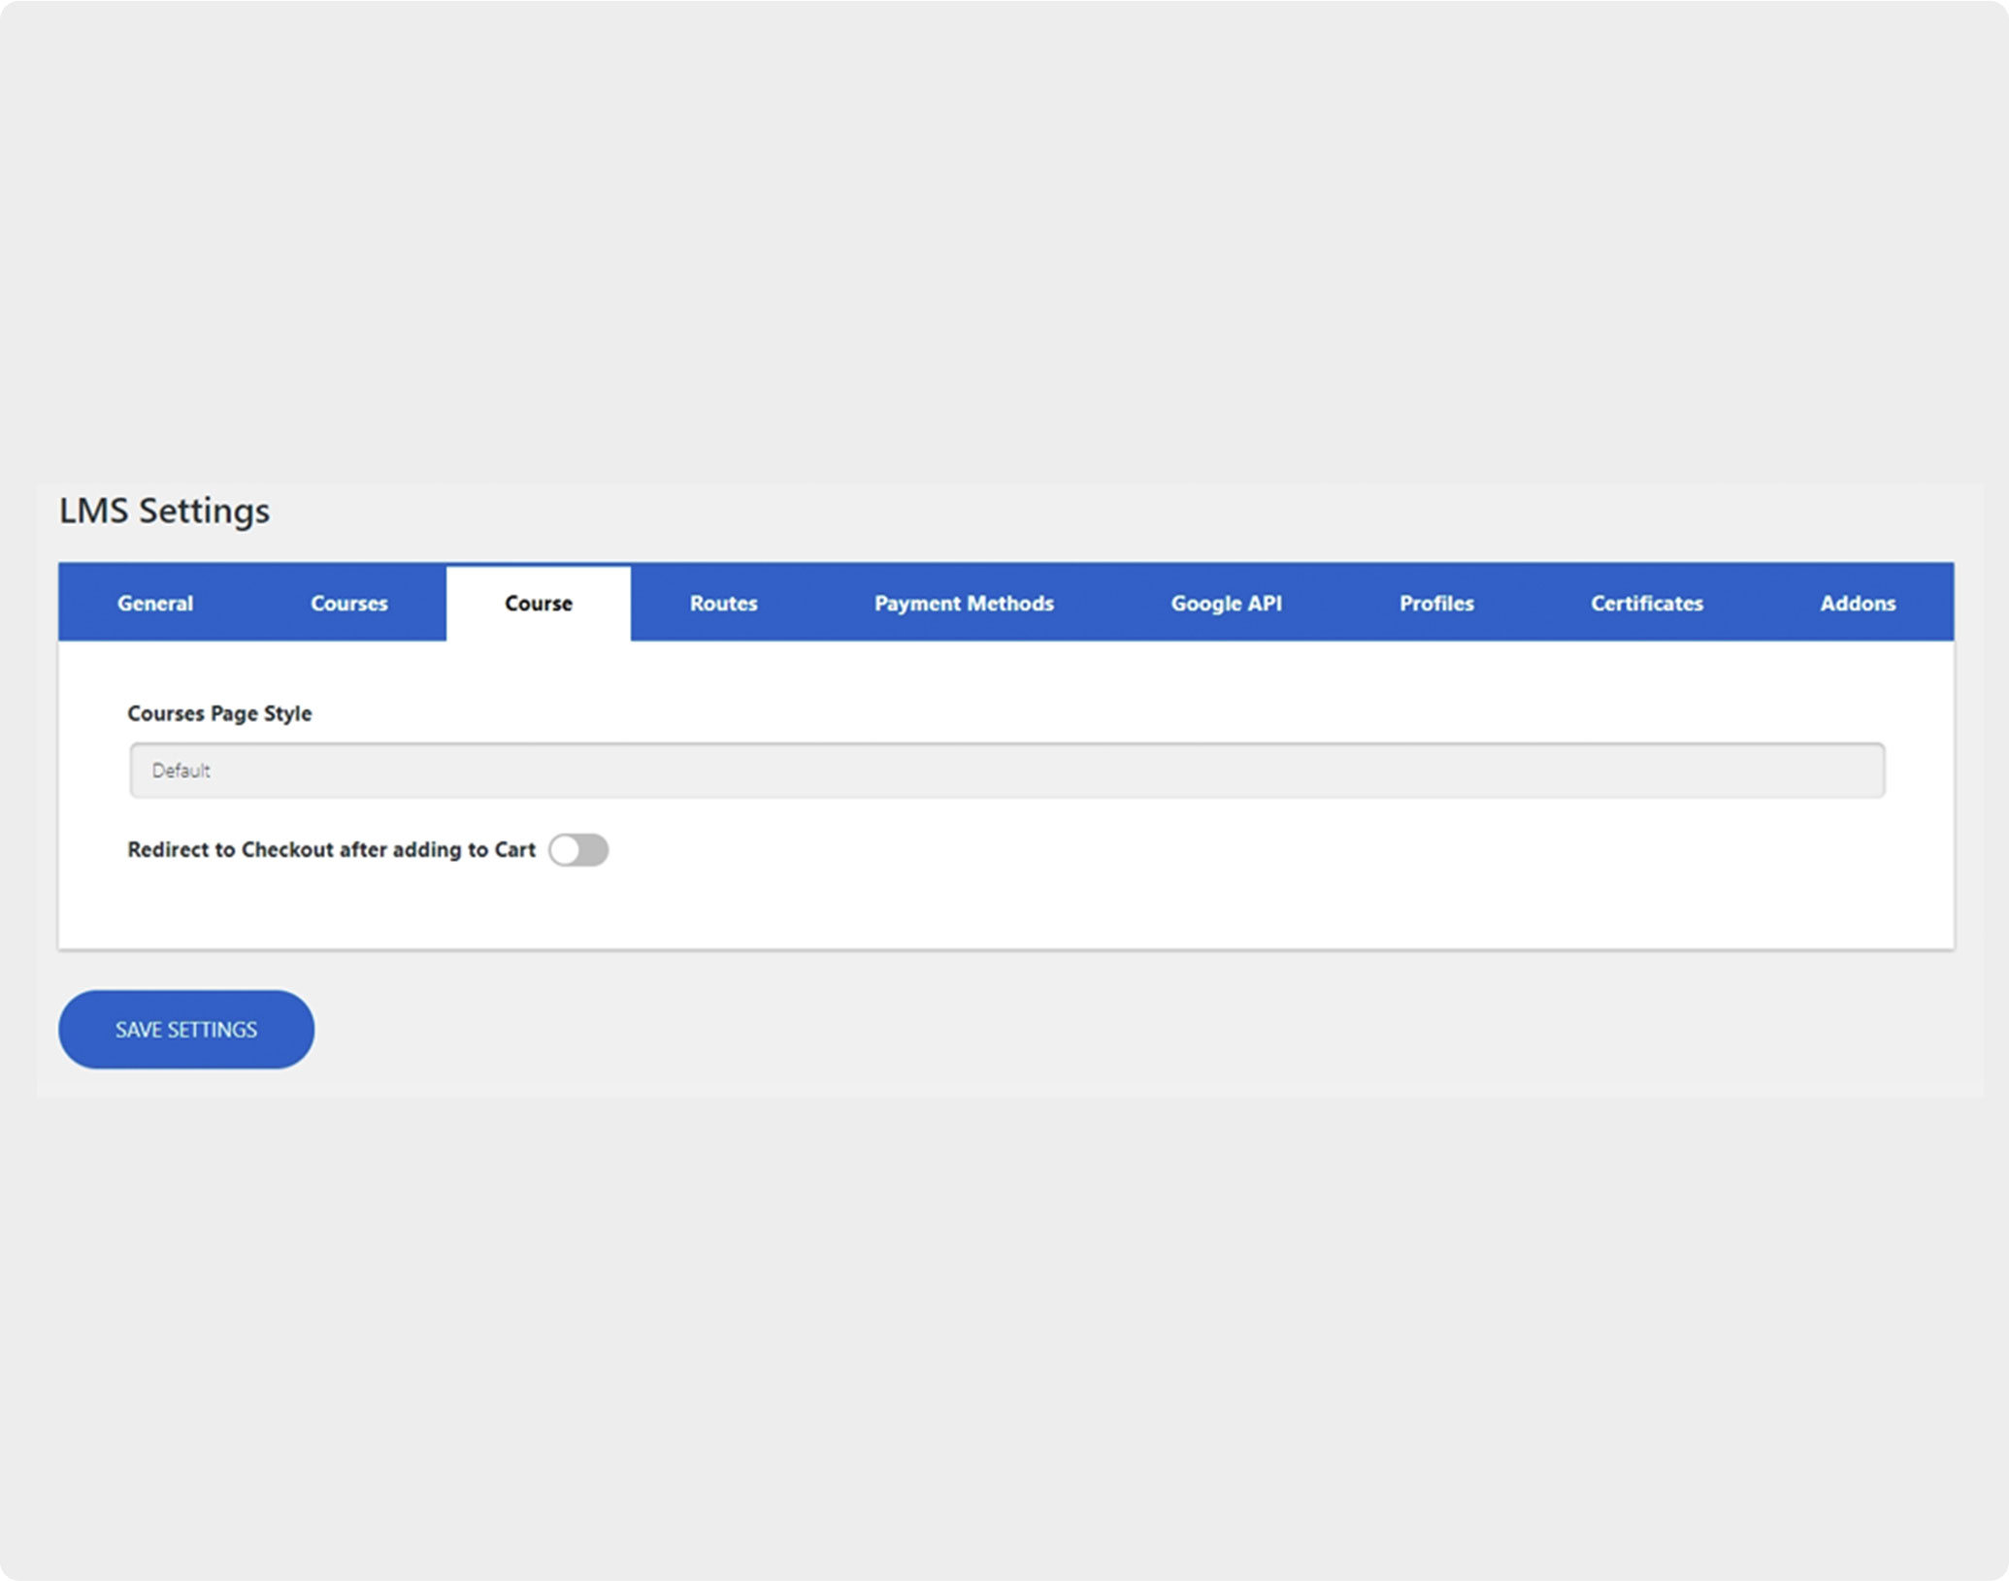Expand the Courses Page Style dropdown
Screen dimensions: 2009x1581
pos(1006,771)
